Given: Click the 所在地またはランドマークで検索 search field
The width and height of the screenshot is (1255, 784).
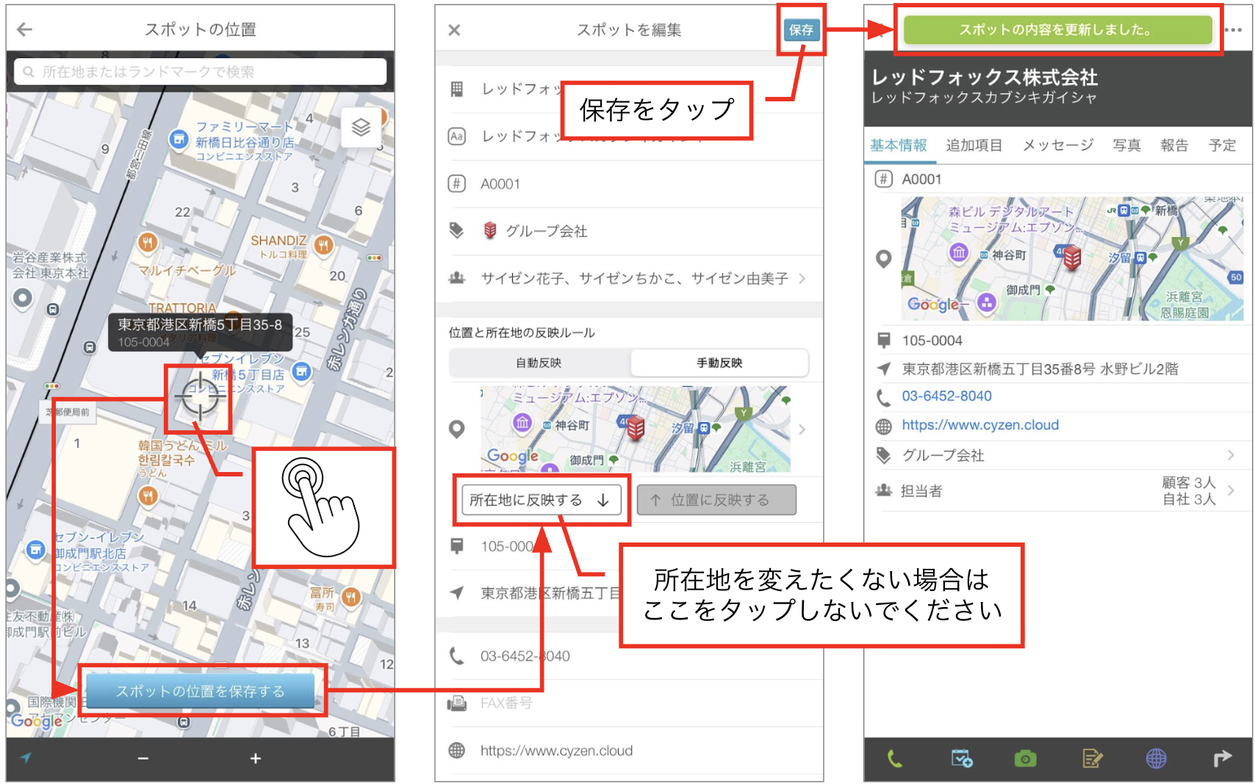Looking at the screenshot, I should [x=200, y=72].
